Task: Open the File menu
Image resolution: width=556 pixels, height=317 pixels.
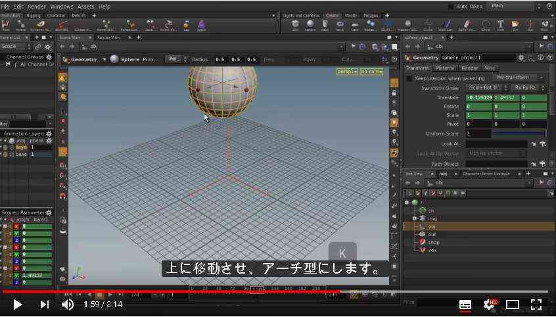Action: coord(5,7)
